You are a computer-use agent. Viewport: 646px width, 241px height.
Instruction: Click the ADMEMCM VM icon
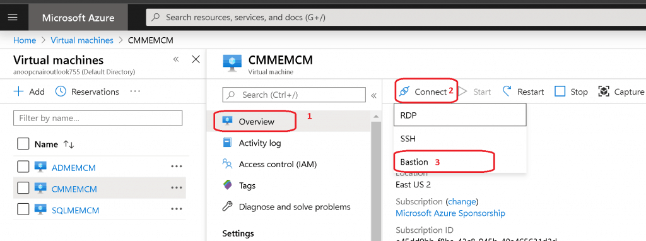[x=40, y=167]
